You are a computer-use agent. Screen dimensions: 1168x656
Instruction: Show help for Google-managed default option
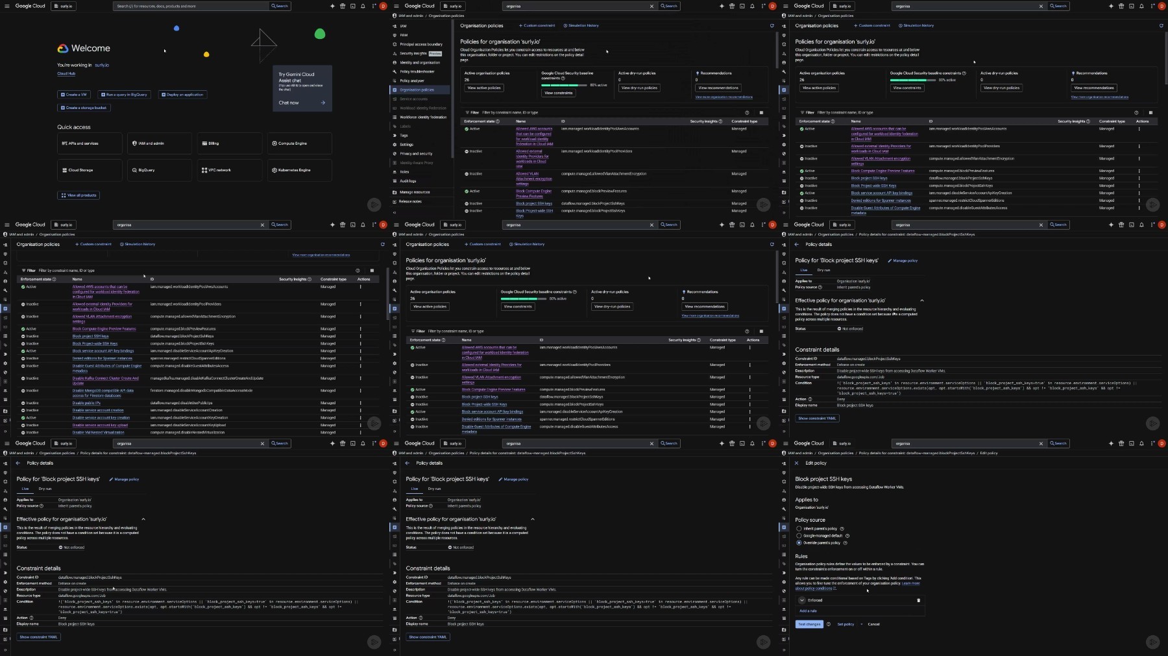tap(847, 536)
